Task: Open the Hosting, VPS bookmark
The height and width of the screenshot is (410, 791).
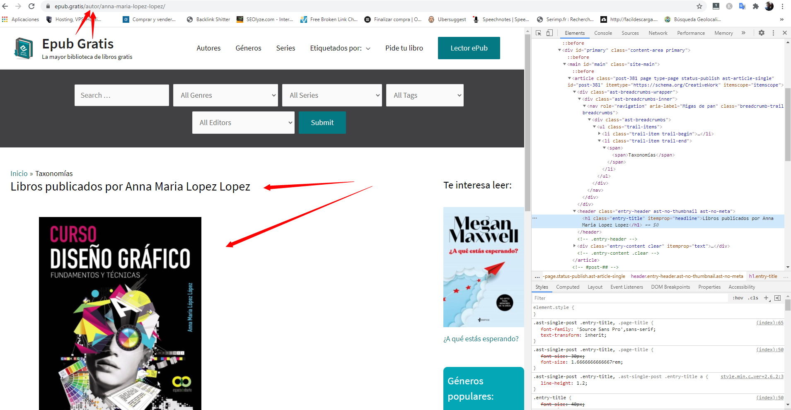Action: click(74, 19)
